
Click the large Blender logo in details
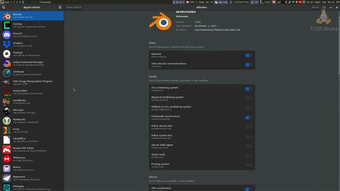click(160, 21)
